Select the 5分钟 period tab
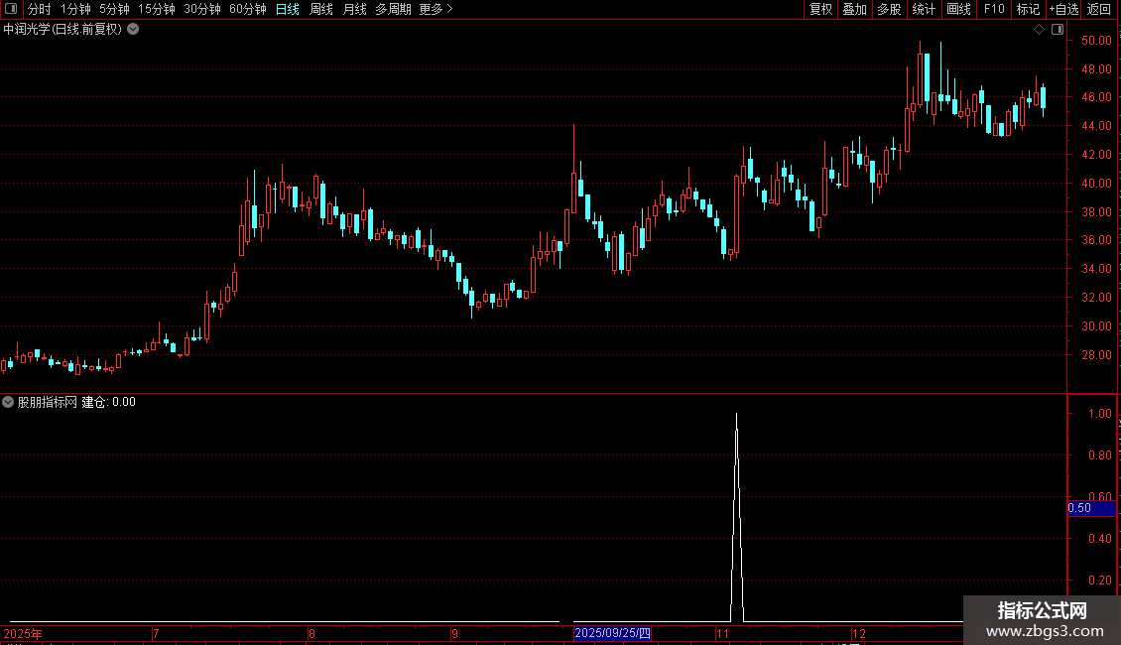Viewport: 1121px width, 645px height. coord(114,9)
